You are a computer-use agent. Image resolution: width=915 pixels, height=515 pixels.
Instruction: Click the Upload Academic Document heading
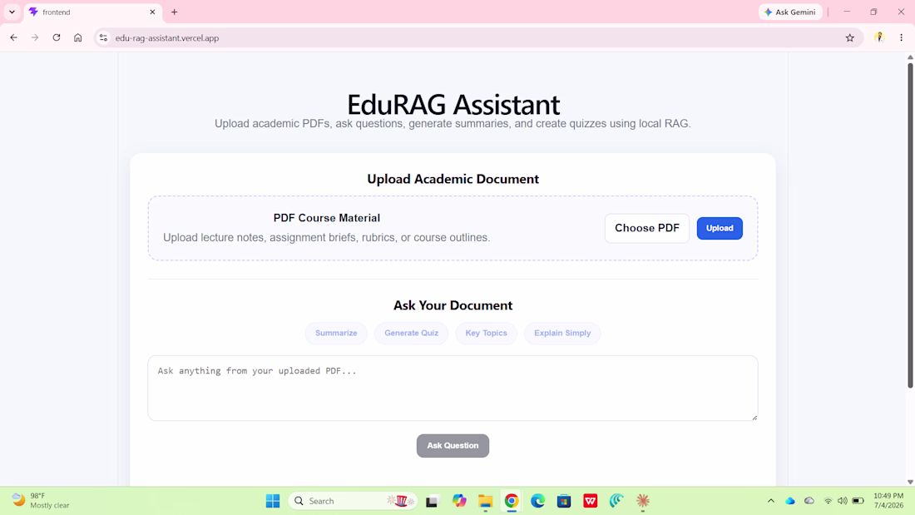point(453,179)
